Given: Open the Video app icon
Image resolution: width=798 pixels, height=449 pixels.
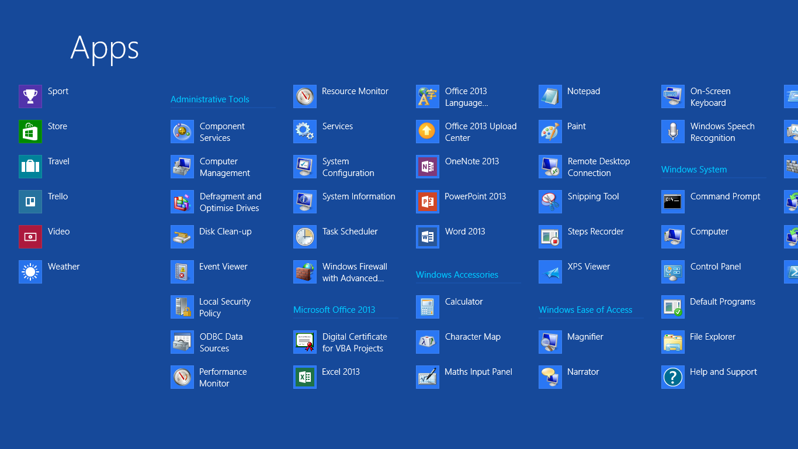Looking at the screenshot, I should (x=30, y=237).
